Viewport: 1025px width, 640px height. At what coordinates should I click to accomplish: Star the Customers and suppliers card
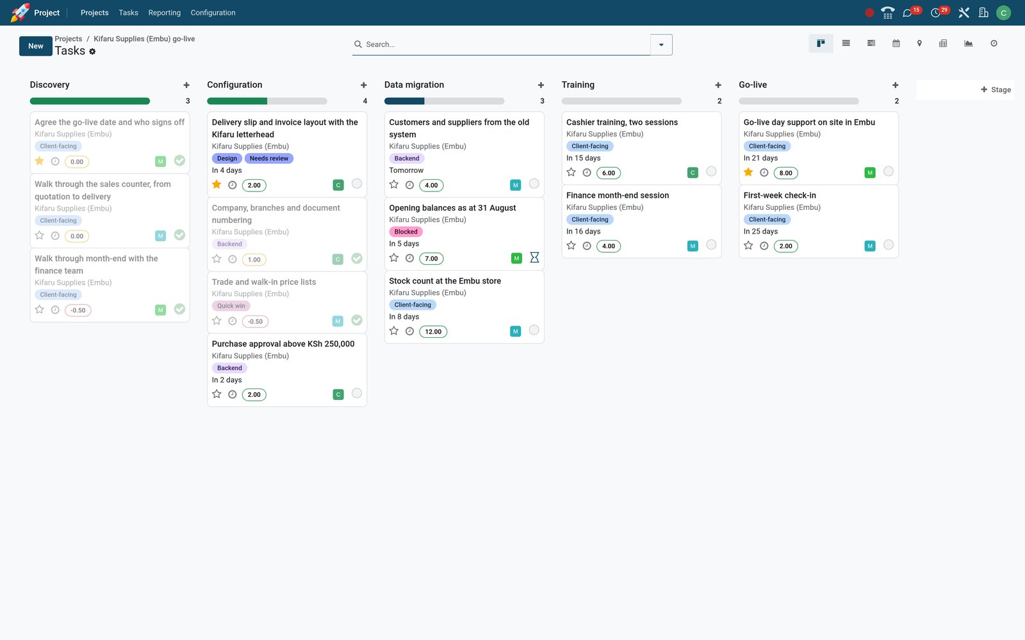coord(394,185)
